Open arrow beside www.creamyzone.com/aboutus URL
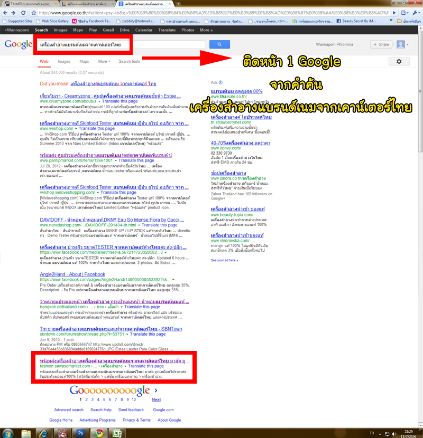423x438 pixels. tap(99, 101)
